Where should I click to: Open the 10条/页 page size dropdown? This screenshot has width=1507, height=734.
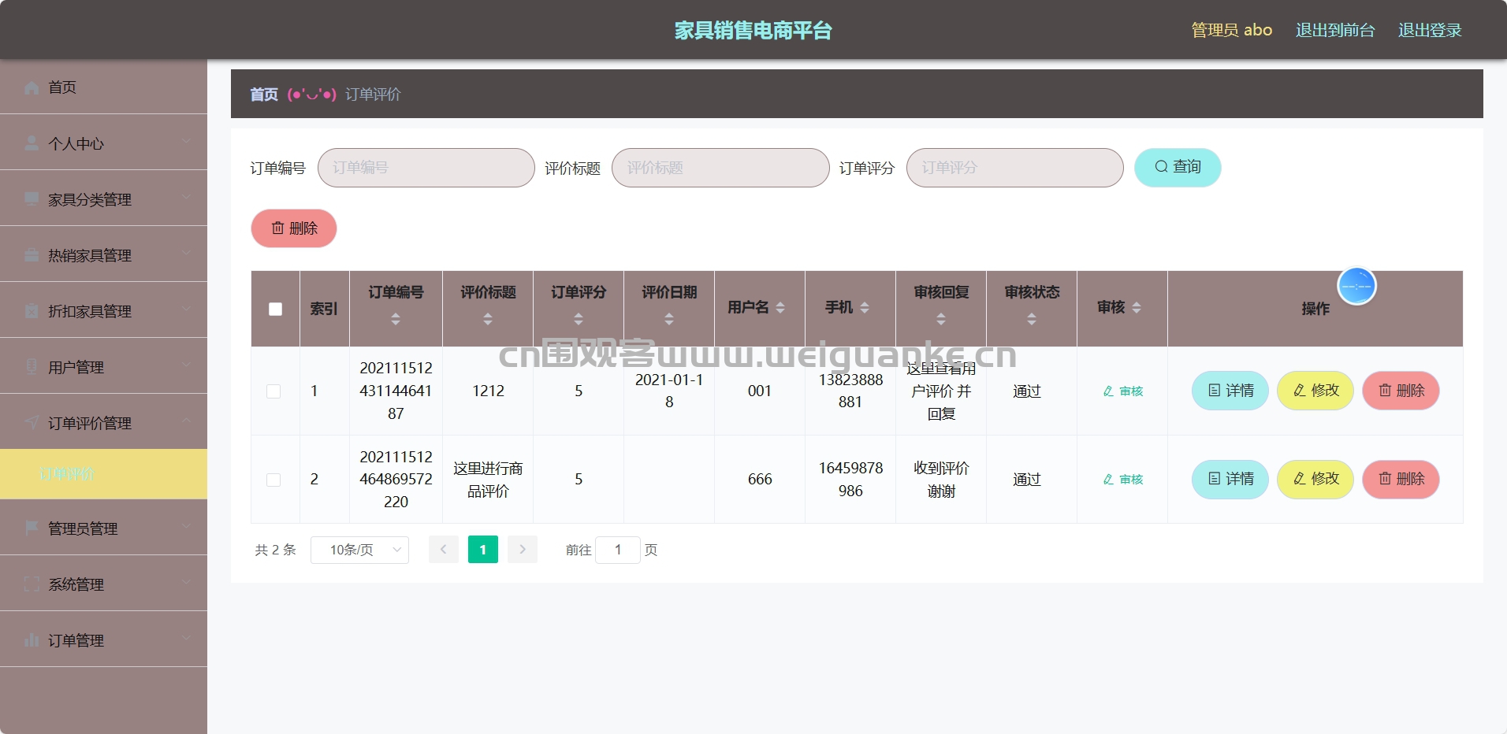[x=359, y=550]
